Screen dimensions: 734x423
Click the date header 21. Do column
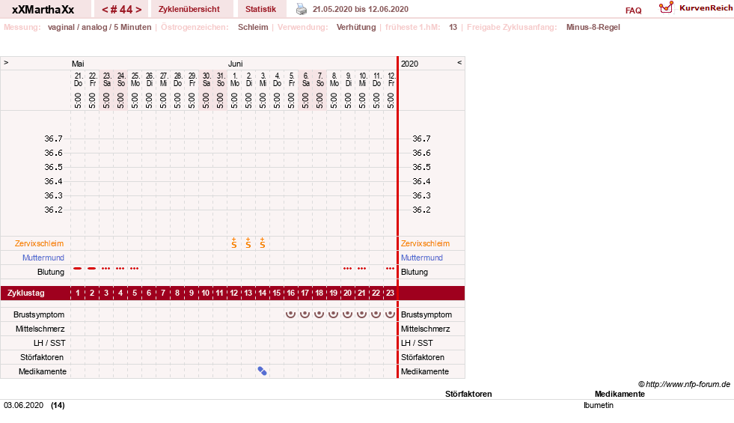point(78,79)
